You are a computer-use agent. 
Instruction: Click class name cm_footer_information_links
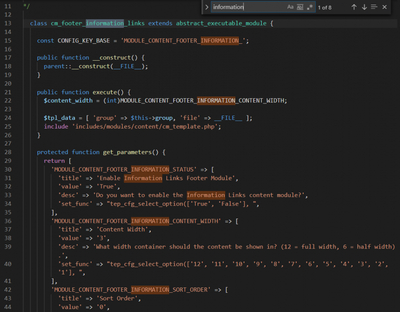tap(98, 23)
